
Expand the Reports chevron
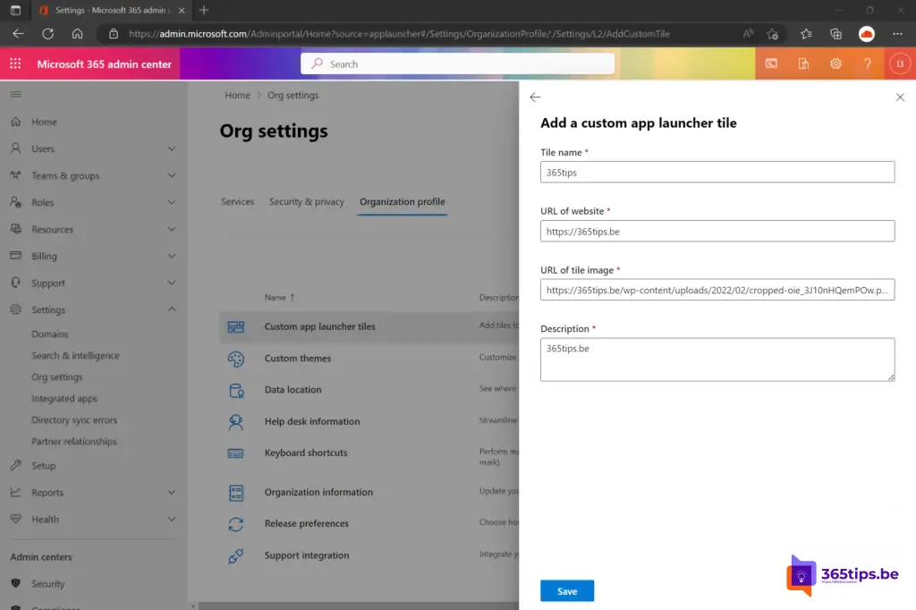(171, 492)
